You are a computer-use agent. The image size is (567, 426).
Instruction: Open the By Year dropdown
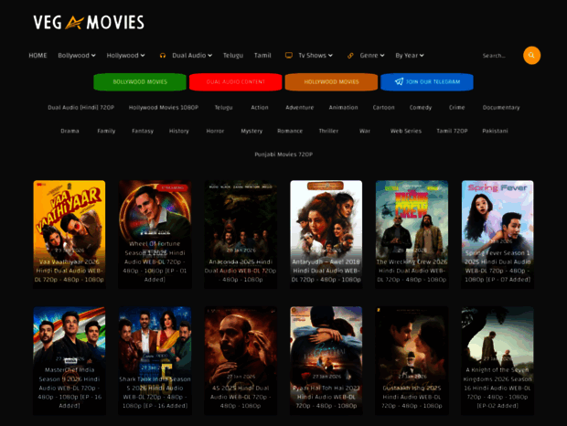click(x=410, y=55)
